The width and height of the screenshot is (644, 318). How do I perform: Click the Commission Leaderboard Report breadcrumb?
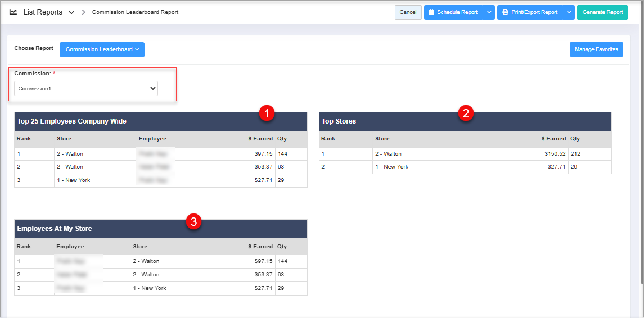[135, 12]
